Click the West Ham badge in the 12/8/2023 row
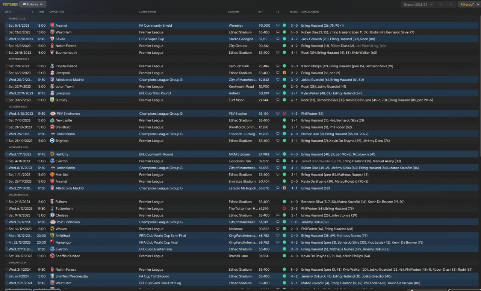The image size is (481, 291). (x=52, y=32)
